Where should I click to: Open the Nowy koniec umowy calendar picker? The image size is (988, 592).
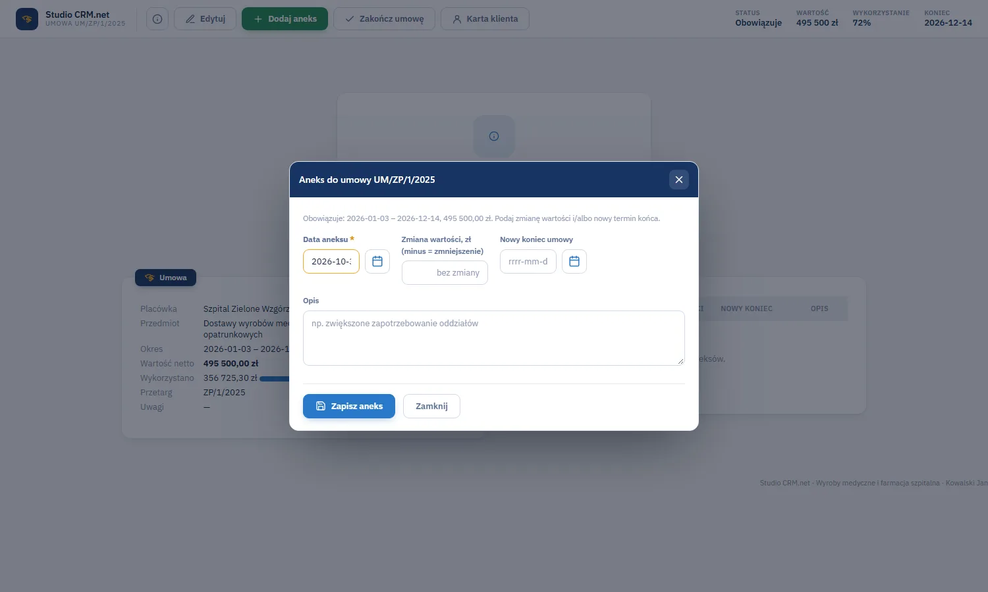pyautogui.click(x=574, y=261)
